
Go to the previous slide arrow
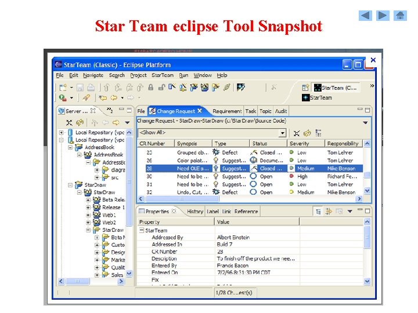point(365,16)
